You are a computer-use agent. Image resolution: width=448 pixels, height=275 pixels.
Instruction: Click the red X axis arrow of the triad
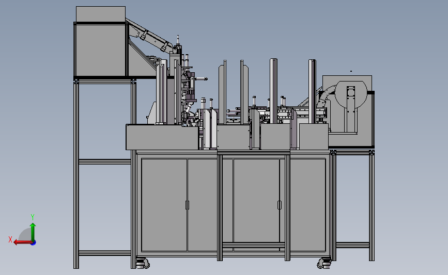pyautogui.click(x=23, y=242)
